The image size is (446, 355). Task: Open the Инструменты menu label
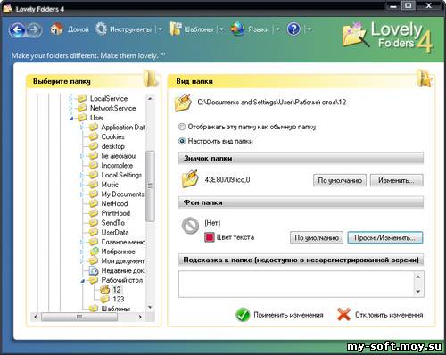130,29
